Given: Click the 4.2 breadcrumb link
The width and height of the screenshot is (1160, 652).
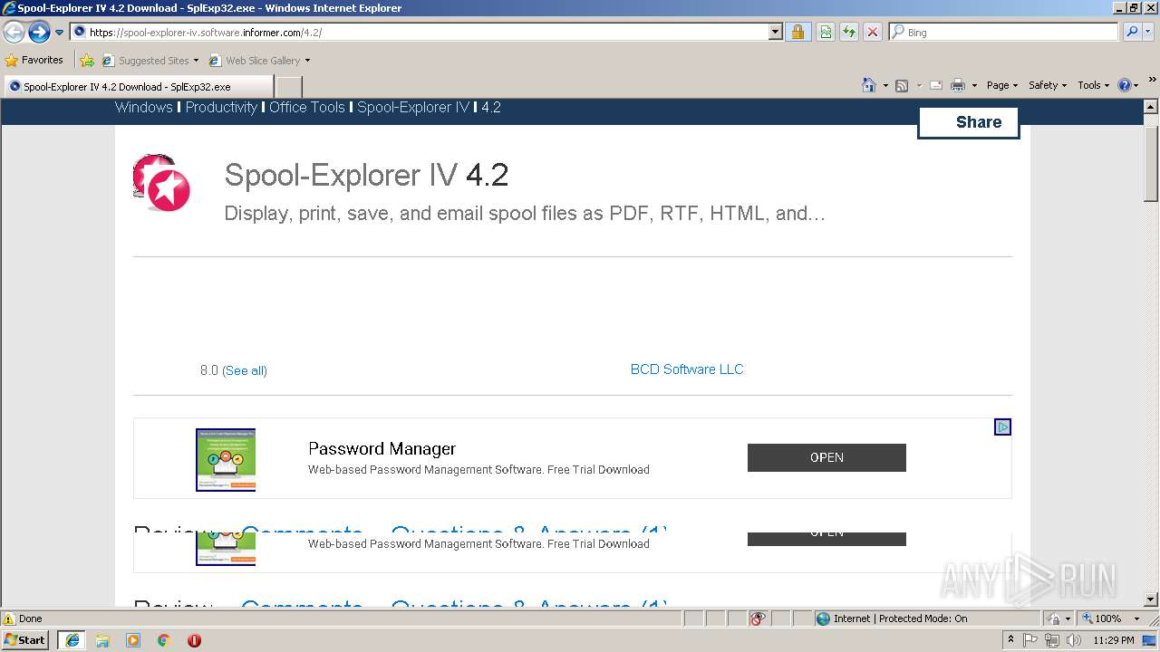Looking at the screenshot, I should coord(491,107).
